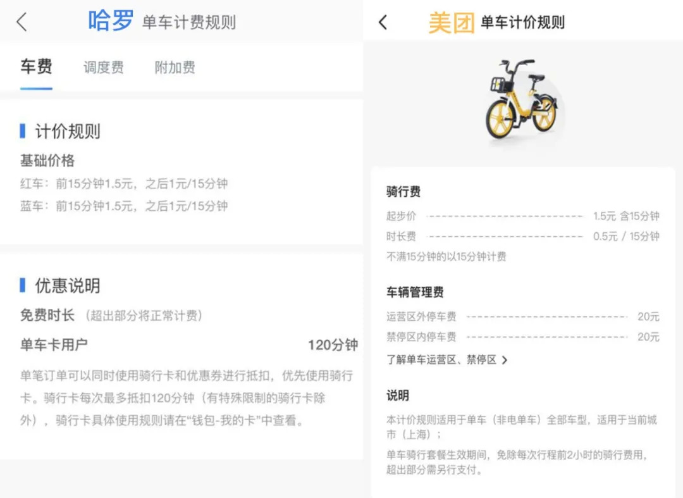
Task: Select the 运营区外停车费 20元 row
Action: click(x=522, y=316)
